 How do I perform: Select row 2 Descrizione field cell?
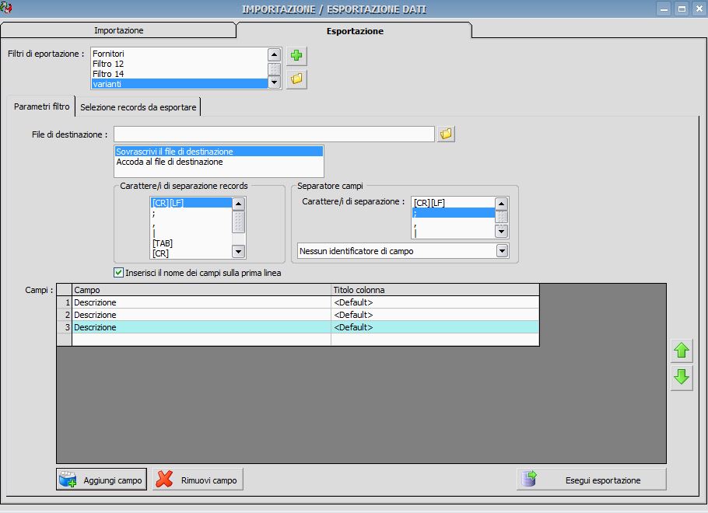click(x=202, y=315)
